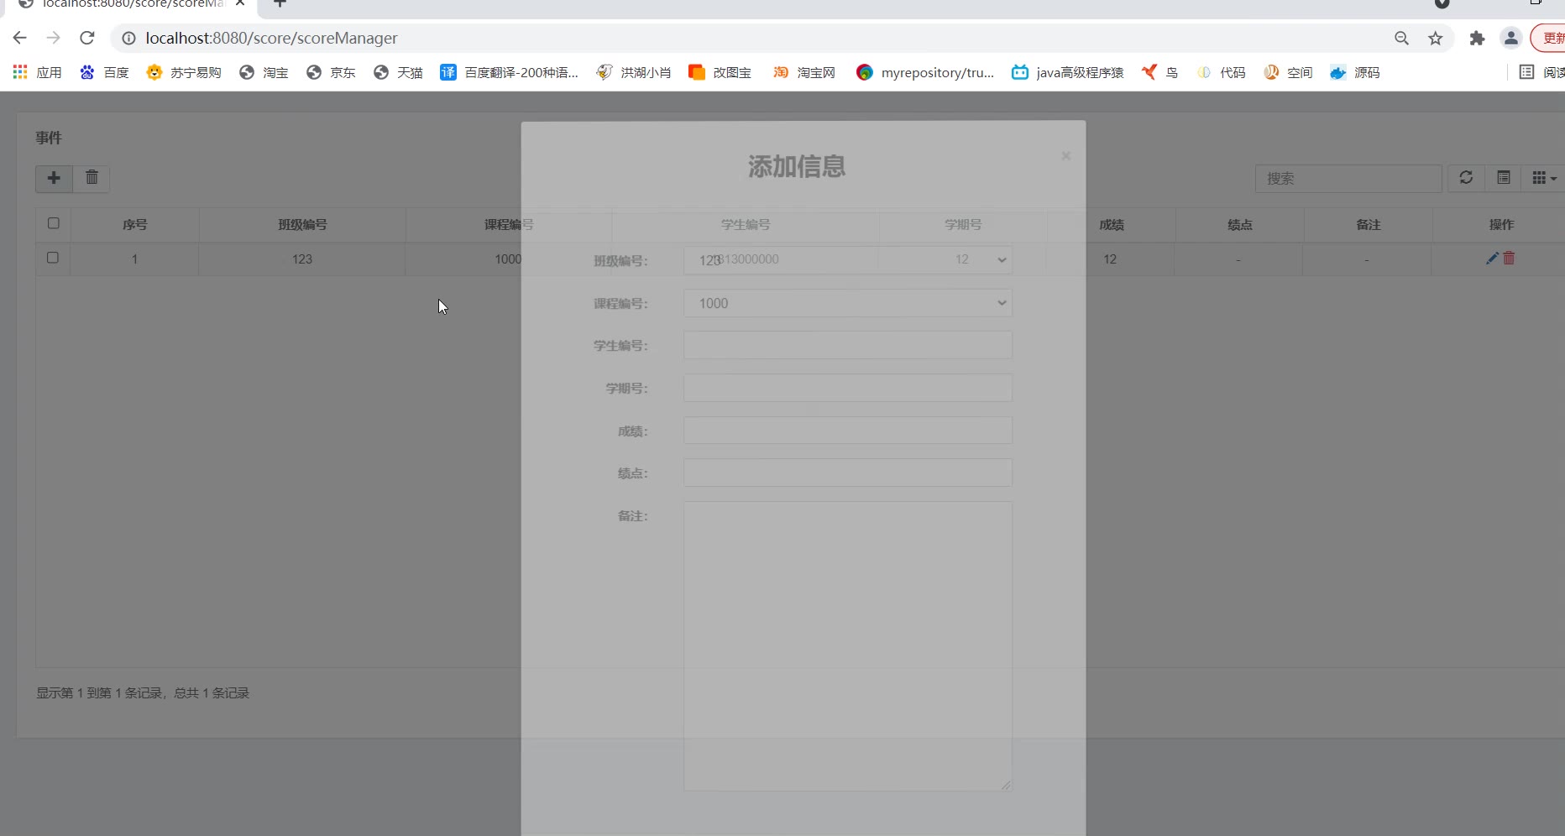Click the 绩点 column header
1565x836 pixels.
[1240, 225]
